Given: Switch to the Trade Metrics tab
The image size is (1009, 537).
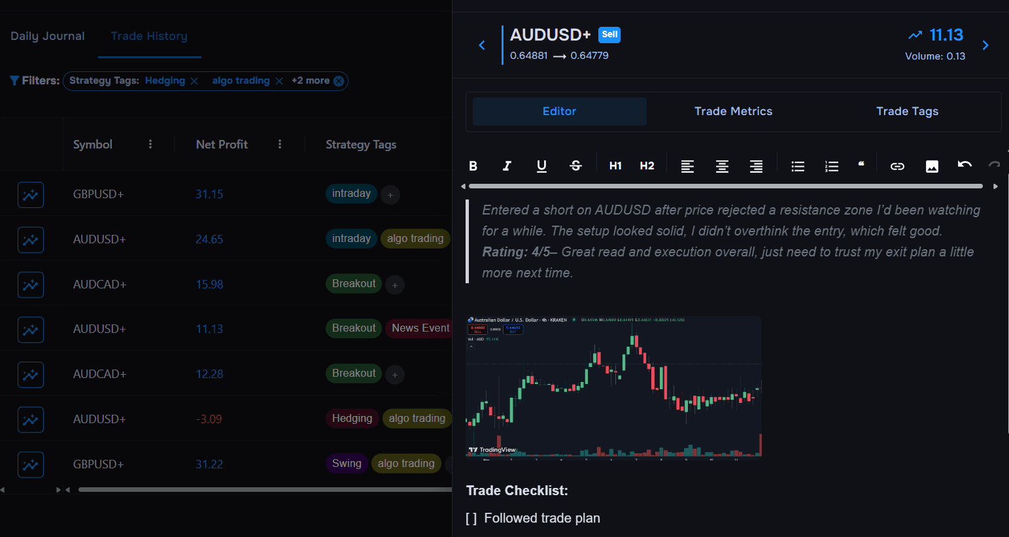Looking at the screenshot, I should click(x=733, y=111).
